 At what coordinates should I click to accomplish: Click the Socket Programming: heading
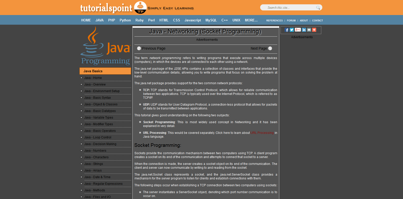pyautogui.click(x=158, y=145)
